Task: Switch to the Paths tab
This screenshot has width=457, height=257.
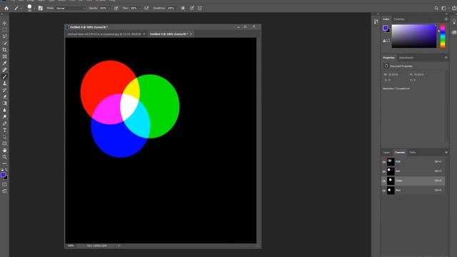Action: [412, 152]
